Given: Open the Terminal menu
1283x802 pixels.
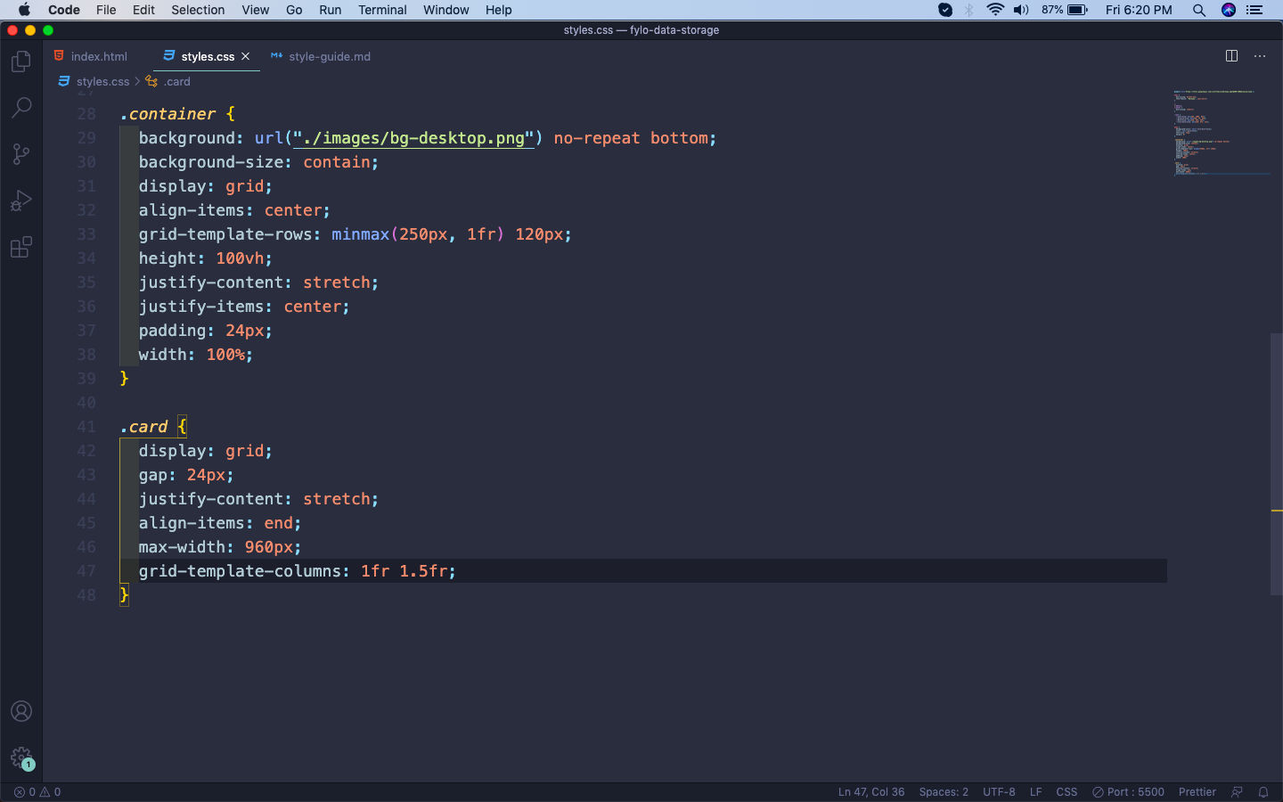Looking at the screenshot, I should (382, 10).
